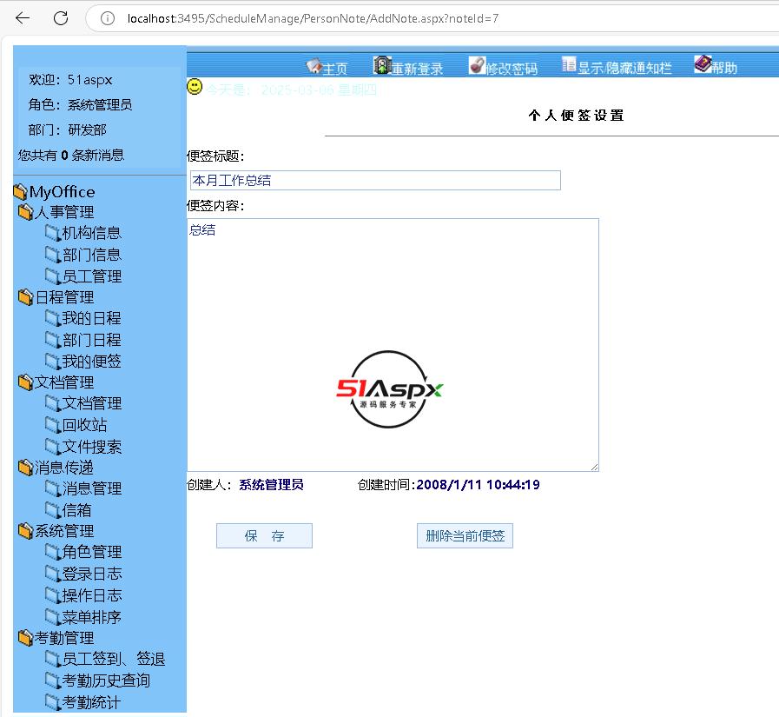Image resolution: width=779 pixels, height=717 pixels.
Task: Open the 文档管理 sub-item link
Action: pos(92,403)
